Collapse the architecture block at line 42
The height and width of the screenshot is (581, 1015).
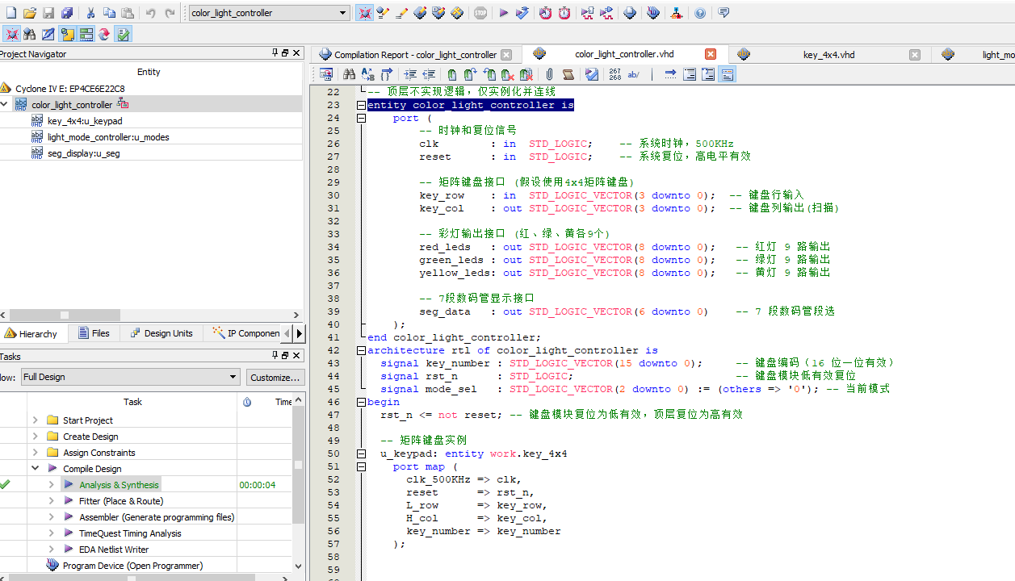[x=361, y=350]
